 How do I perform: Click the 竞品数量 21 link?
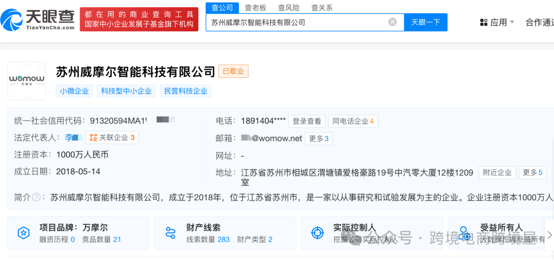pyautogui.click(x=102, y=240)
